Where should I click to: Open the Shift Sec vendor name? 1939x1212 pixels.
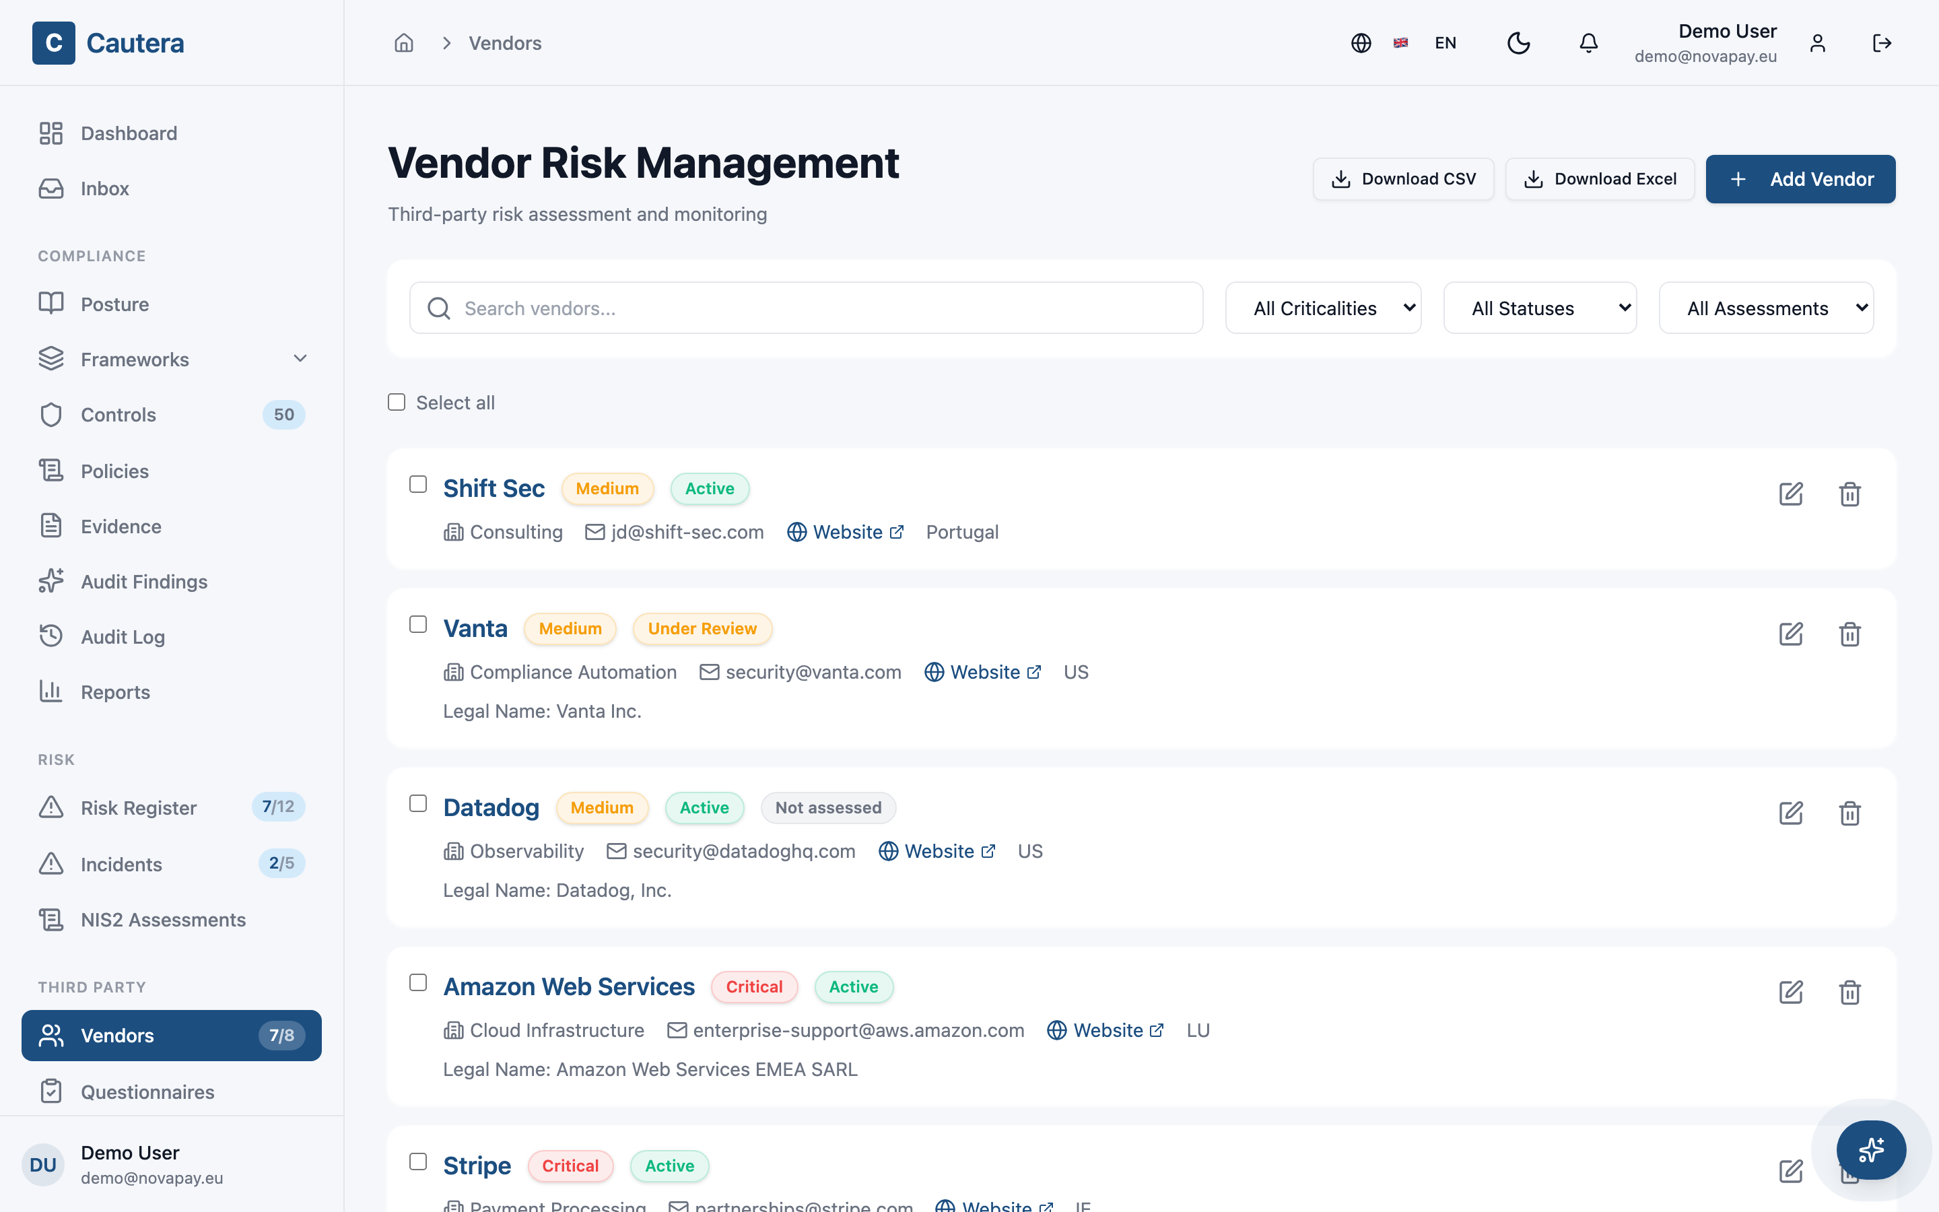[494, 488]
